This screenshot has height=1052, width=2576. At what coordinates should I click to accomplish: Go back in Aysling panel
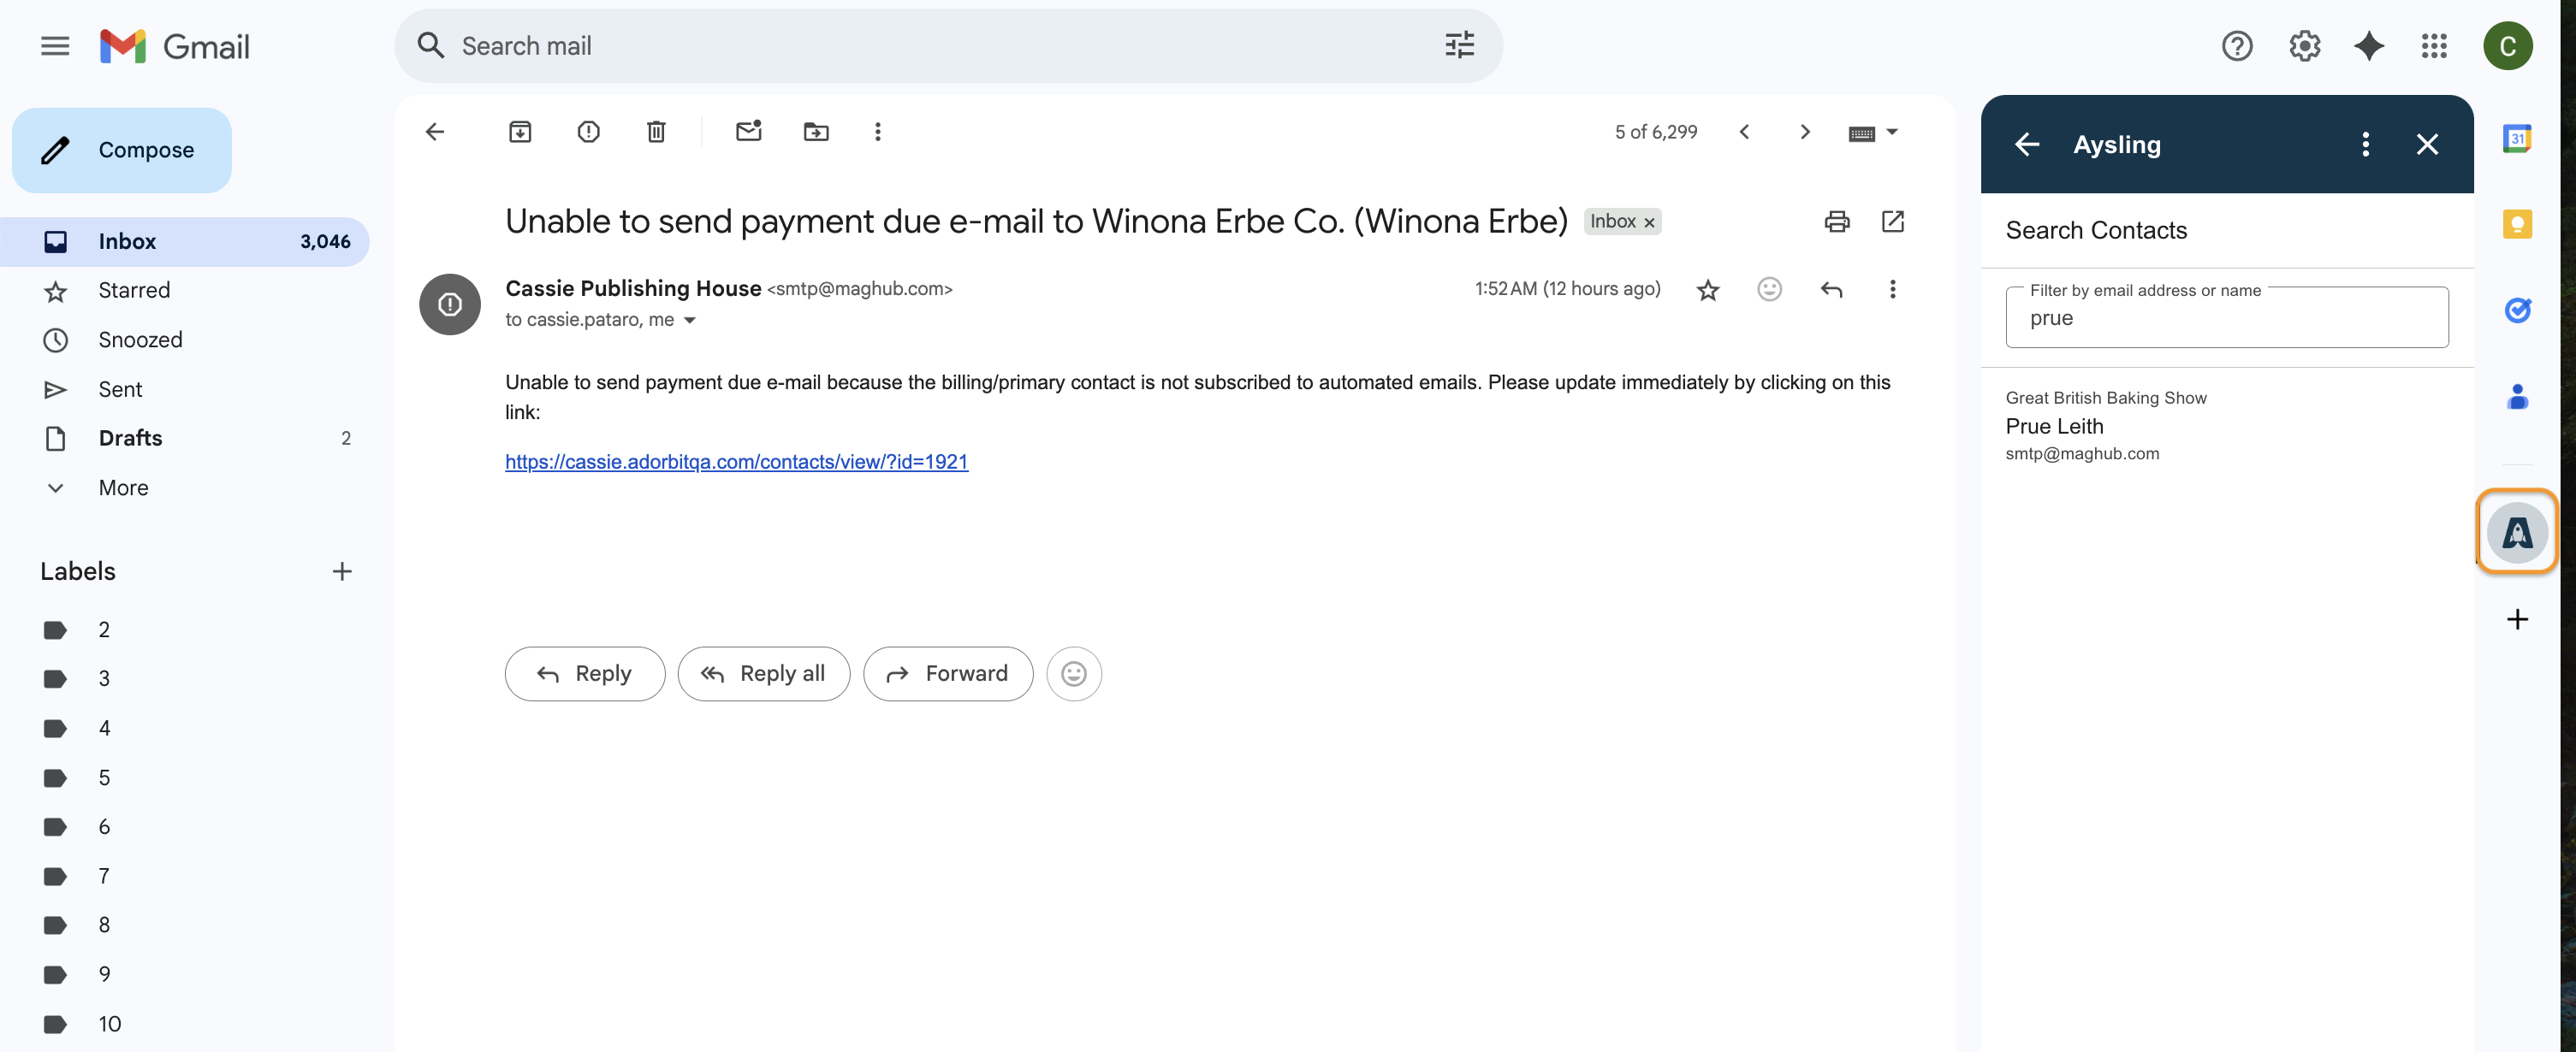pos(2027,145)
